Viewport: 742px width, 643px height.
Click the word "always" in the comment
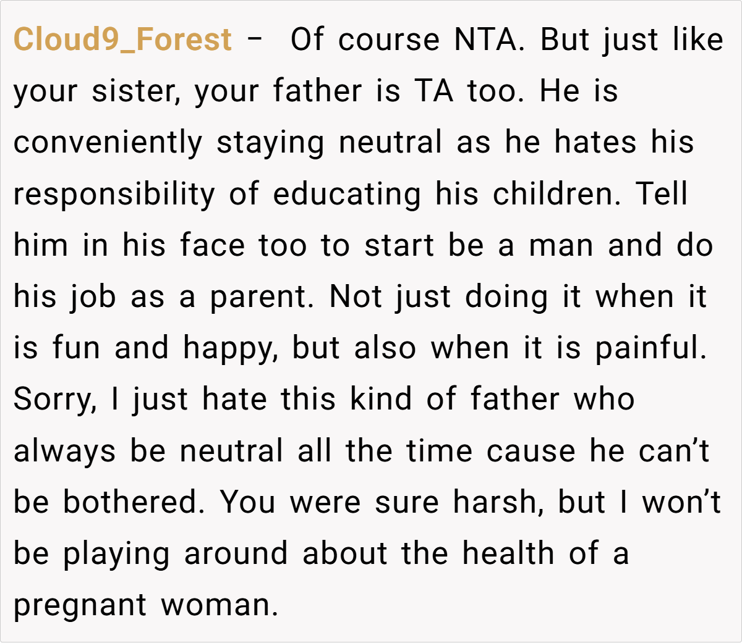pos(64,451)
